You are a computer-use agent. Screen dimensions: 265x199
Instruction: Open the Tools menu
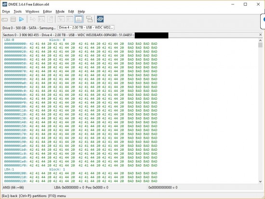[17, 12]
